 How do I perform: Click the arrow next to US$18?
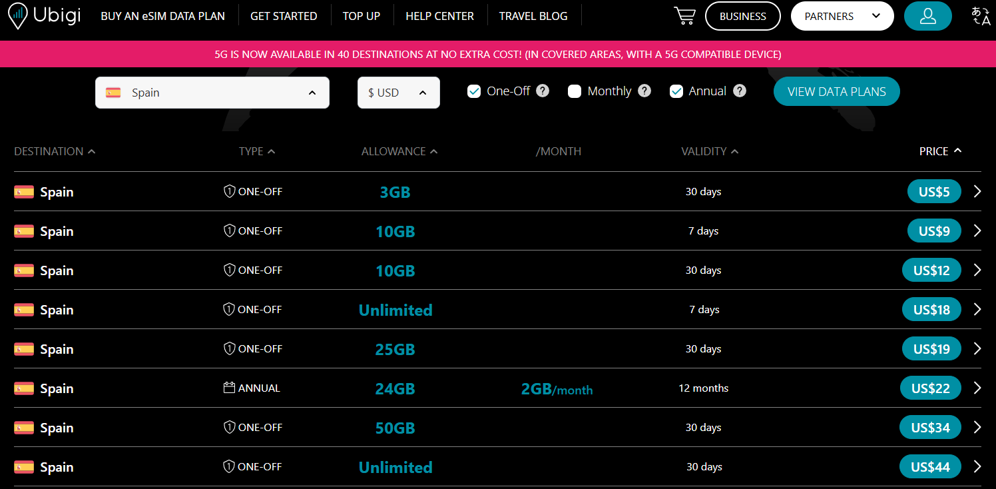tap(977, 310)
